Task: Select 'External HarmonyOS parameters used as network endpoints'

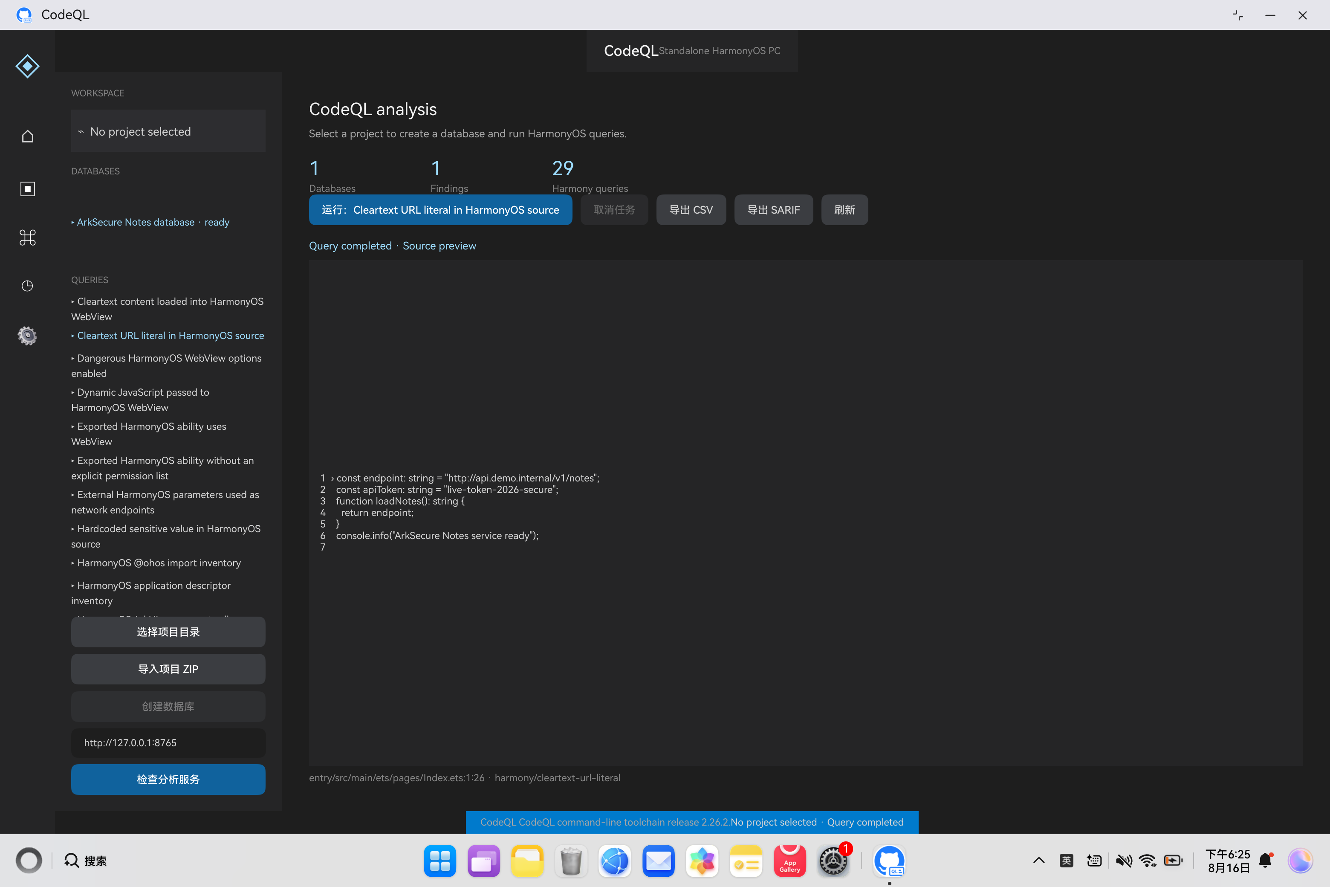Action: click(x=168, y=502)
